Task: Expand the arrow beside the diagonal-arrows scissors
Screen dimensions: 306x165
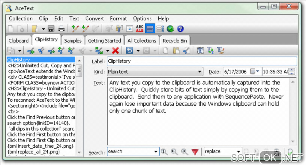Action: coord(107,51)
